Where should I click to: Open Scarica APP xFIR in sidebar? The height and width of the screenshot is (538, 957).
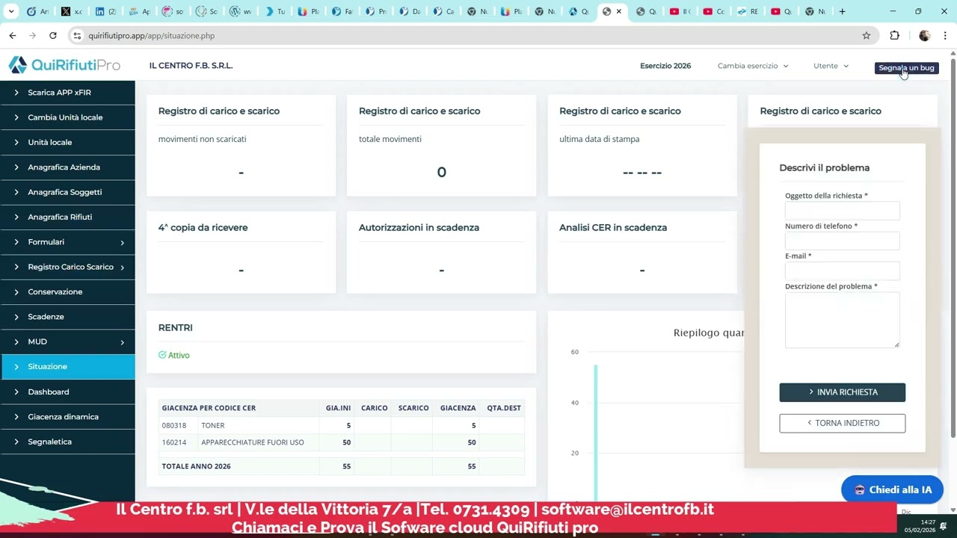[x=67, y=93]
